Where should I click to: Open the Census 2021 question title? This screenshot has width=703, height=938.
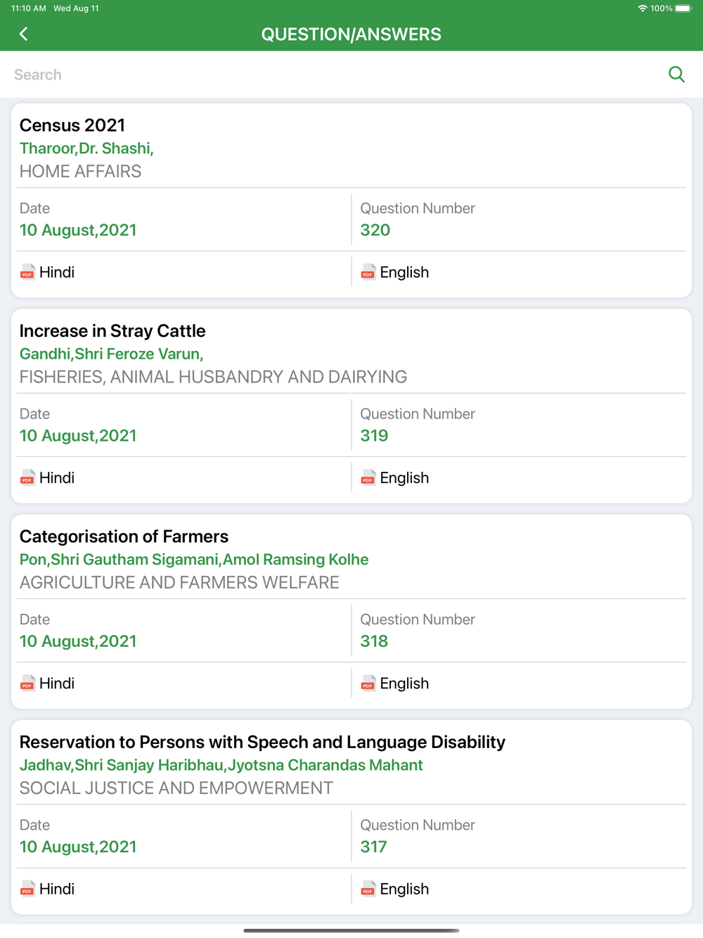(x=72, y=125)
